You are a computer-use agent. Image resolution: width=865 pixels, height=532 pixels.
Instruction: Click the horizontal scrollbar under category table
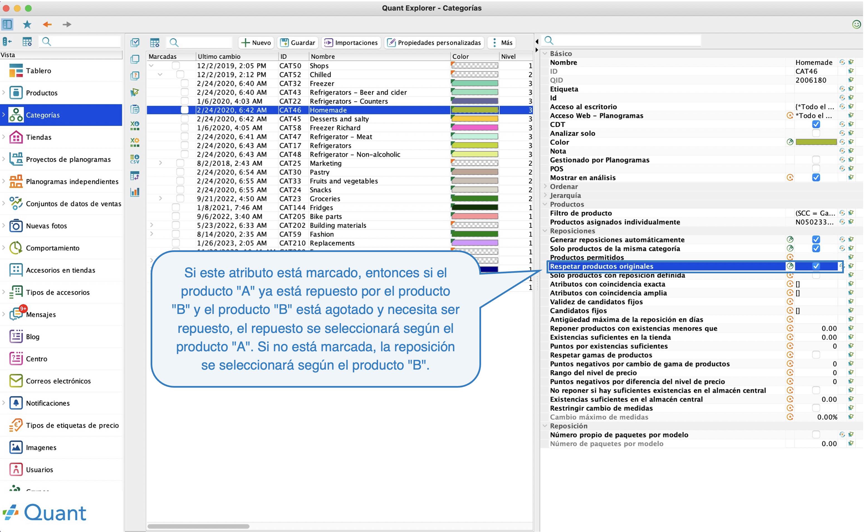click(198, 526)
